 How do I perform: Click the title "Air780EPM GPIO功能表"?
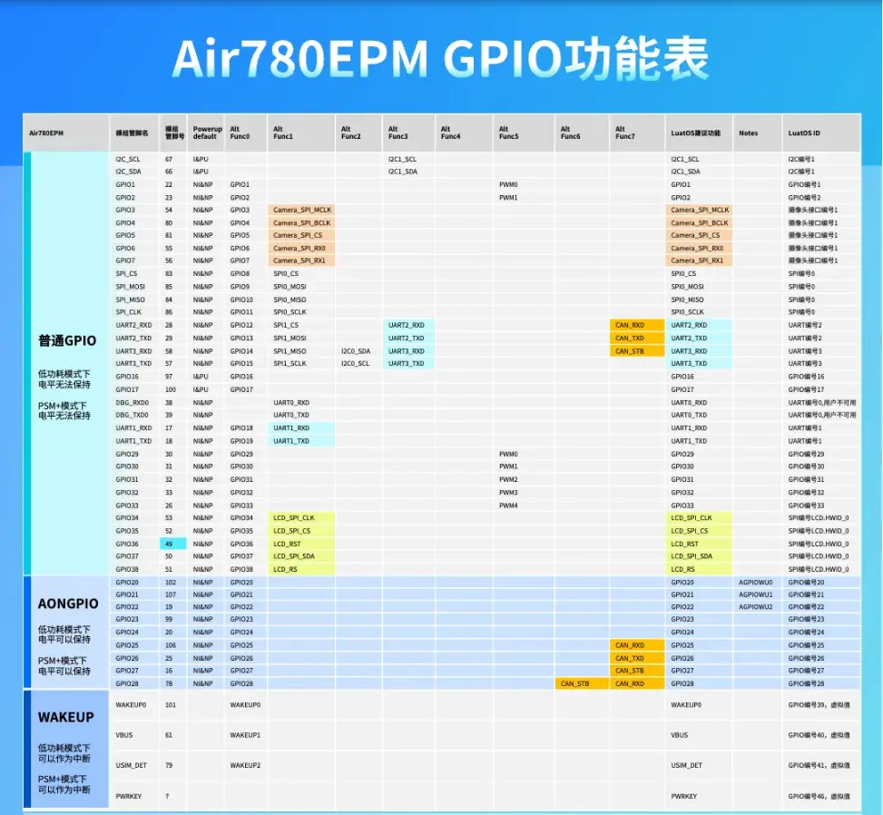coord(440,59)
